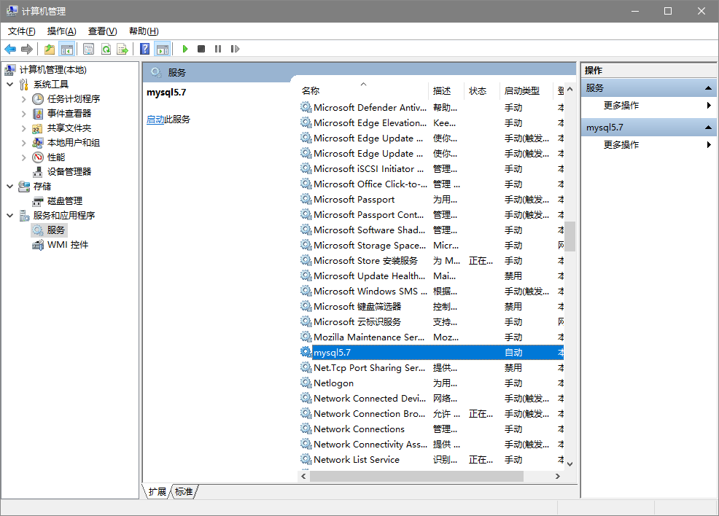Click the Properties toolbar icon
This screenshot has height=516, width=719.
coord(88,49)
